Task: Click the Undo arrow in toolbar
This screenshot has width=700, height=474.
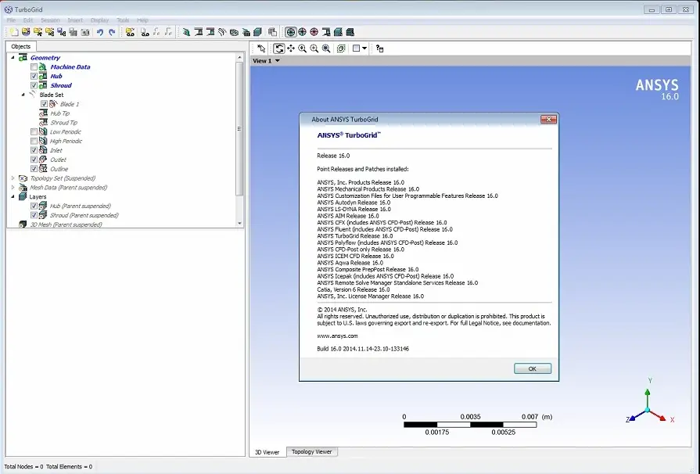Action: 100,32
